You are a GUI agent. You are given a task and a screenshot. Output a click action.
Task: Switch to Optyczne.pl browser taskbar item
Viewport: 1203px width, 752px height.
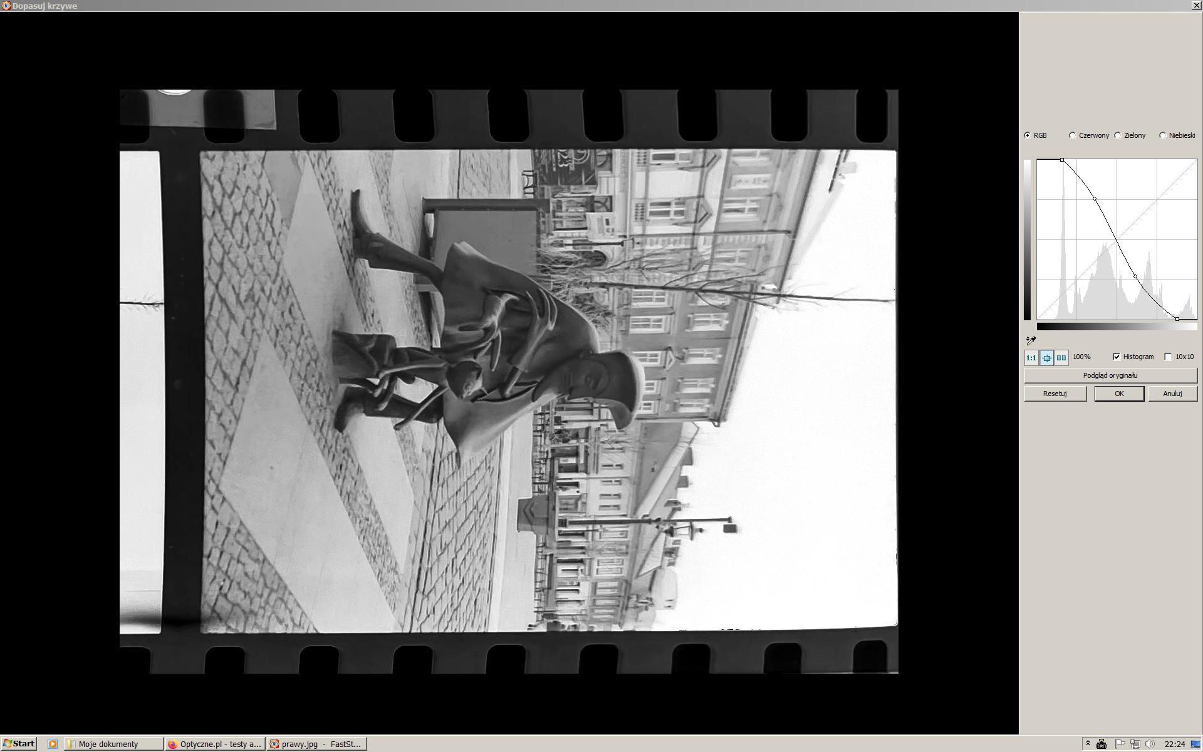tap(215, 744)
